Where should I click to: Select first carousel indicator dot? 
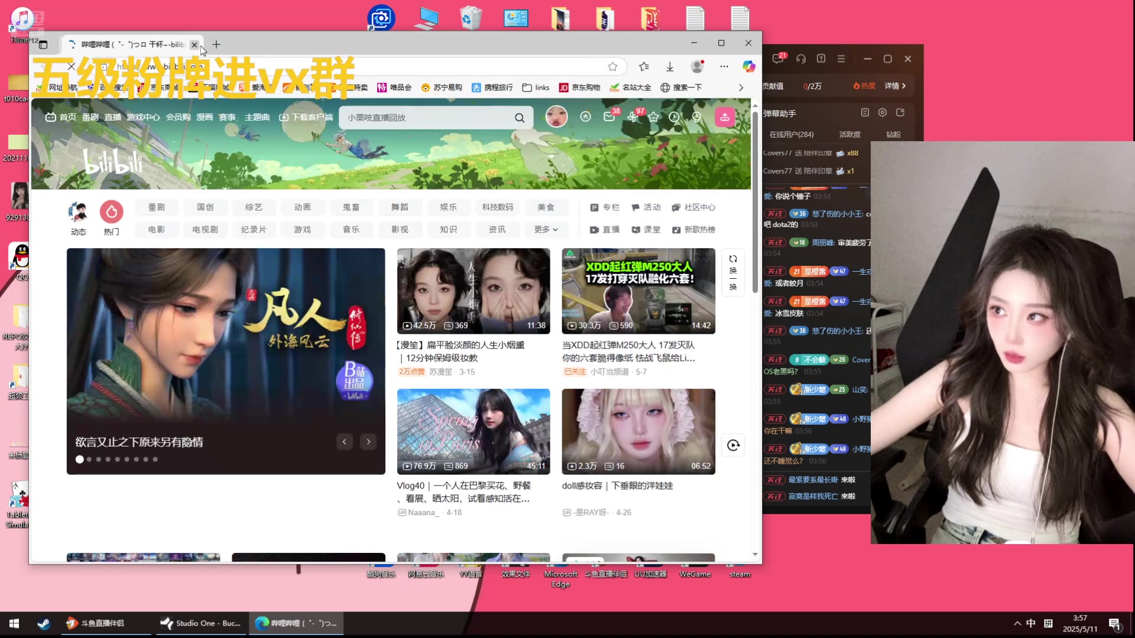(80, 459)
